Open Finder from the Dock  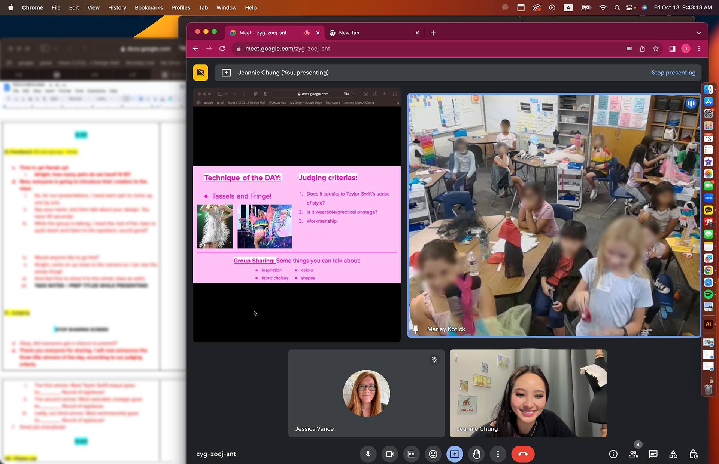(708, 90)
